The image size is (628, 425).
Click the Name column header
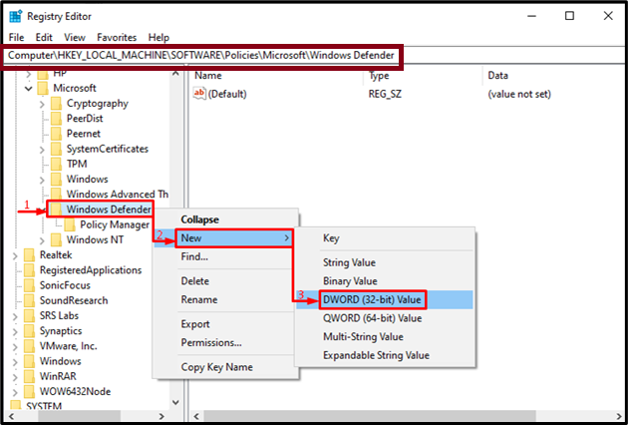[208, 76]
